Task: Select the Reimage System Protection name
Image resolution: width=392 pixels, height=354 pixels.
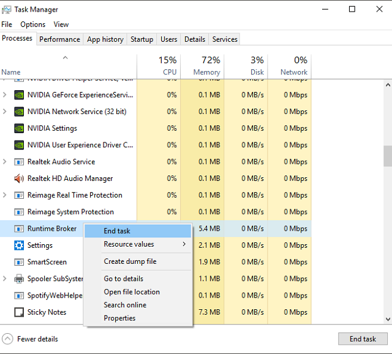Action: 70,212
